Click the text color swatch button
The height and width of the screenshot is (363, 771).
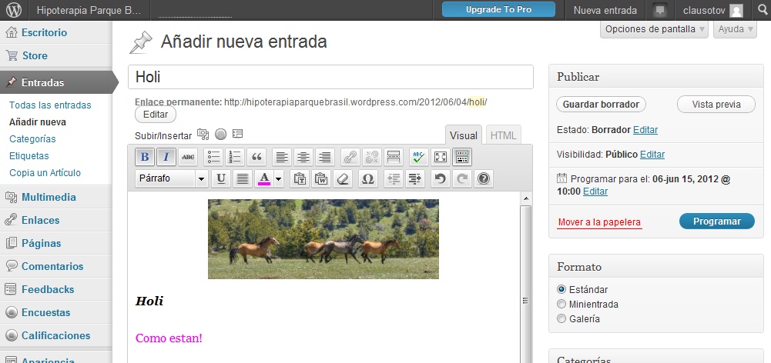(x=264, y=178)
